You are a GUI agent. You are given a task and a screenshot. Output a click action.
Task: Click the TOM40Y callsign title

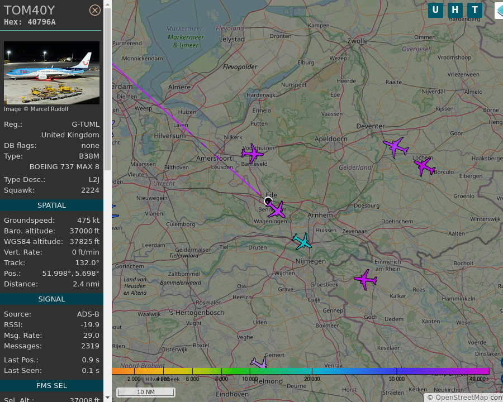[30, 10]
